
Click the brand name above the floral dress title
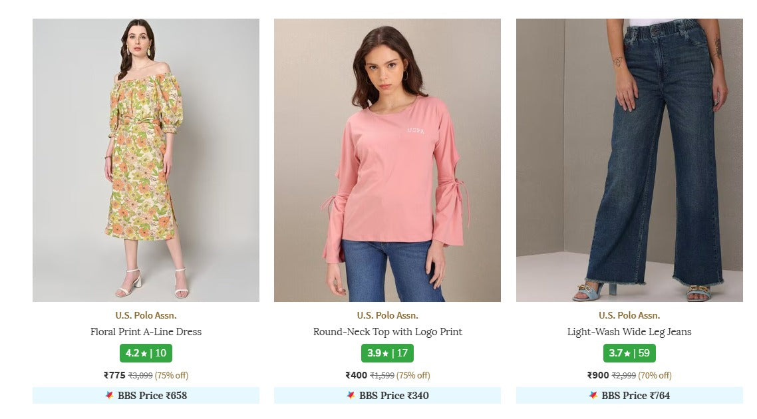tap(146, 315)
